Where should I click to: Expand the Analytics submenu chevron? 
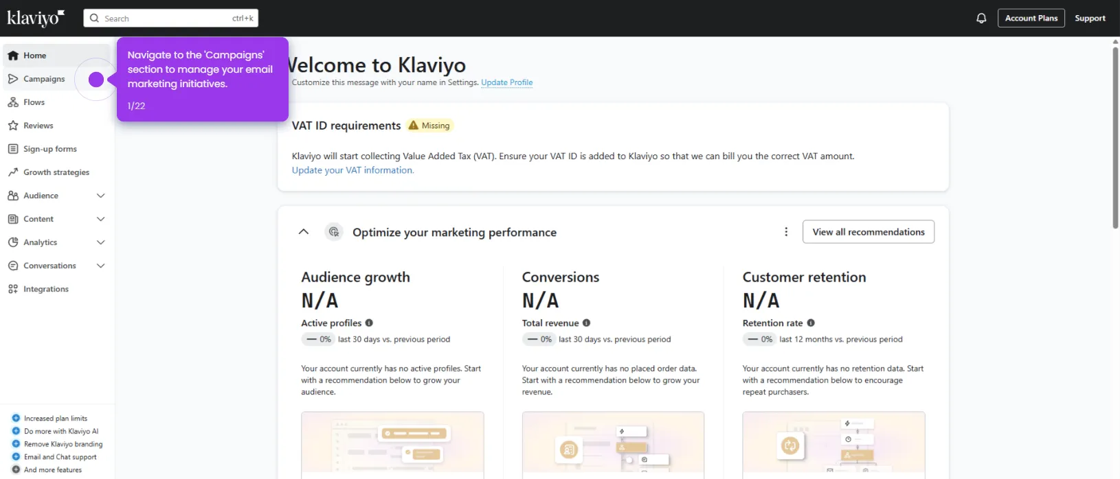(101, 242)
